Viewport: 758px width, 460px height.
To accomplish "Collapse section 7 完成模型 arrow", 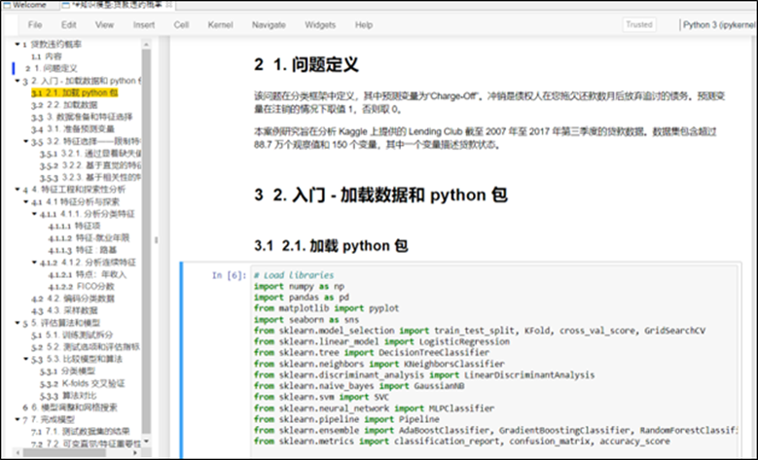I will pos(18,419).
